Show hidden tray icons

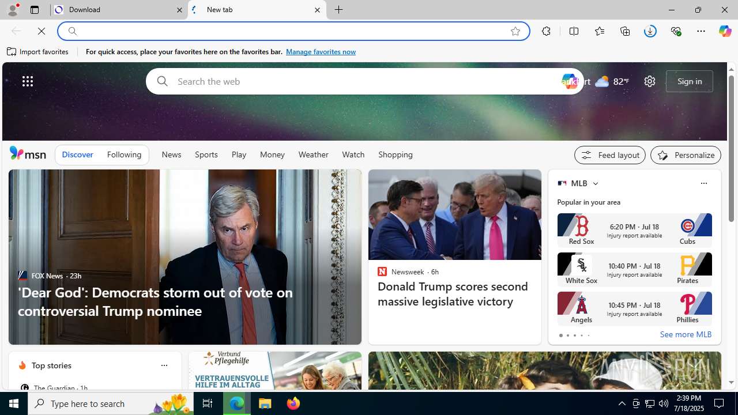pos(622,403)
